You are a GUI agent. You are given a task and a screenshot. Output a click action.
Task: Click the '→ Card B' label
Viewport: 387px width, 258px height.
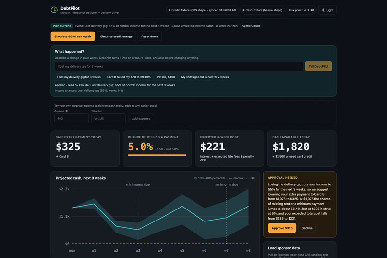(62, 156)
